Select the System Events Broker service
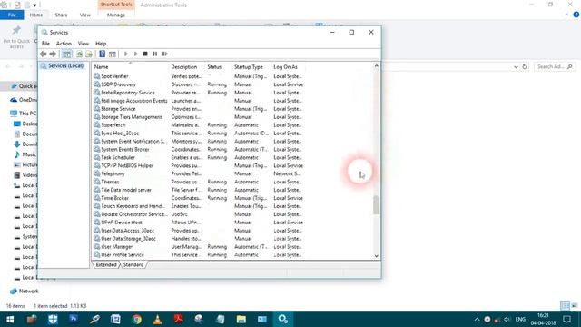The height and width of the screenshot is (327, 581). [x=198, y=149]
